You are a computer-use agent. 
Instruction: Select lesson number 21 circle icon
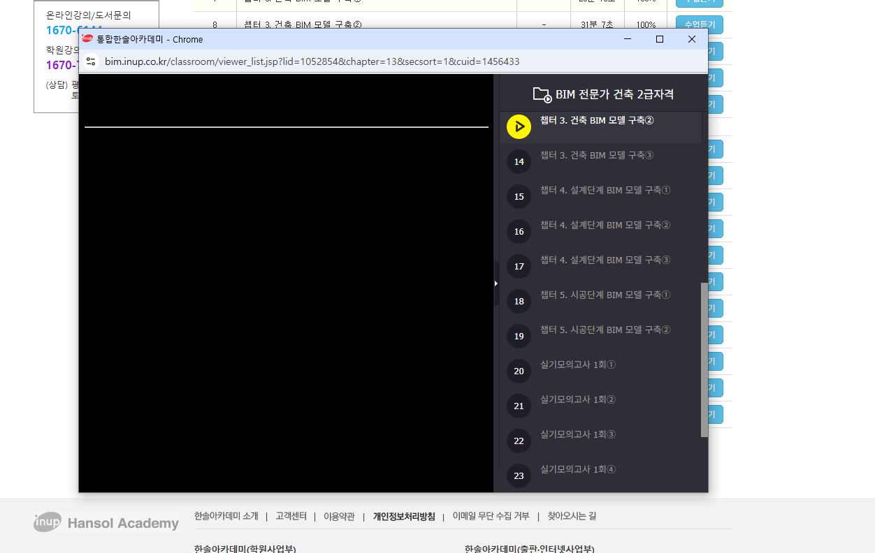point(519,406)
